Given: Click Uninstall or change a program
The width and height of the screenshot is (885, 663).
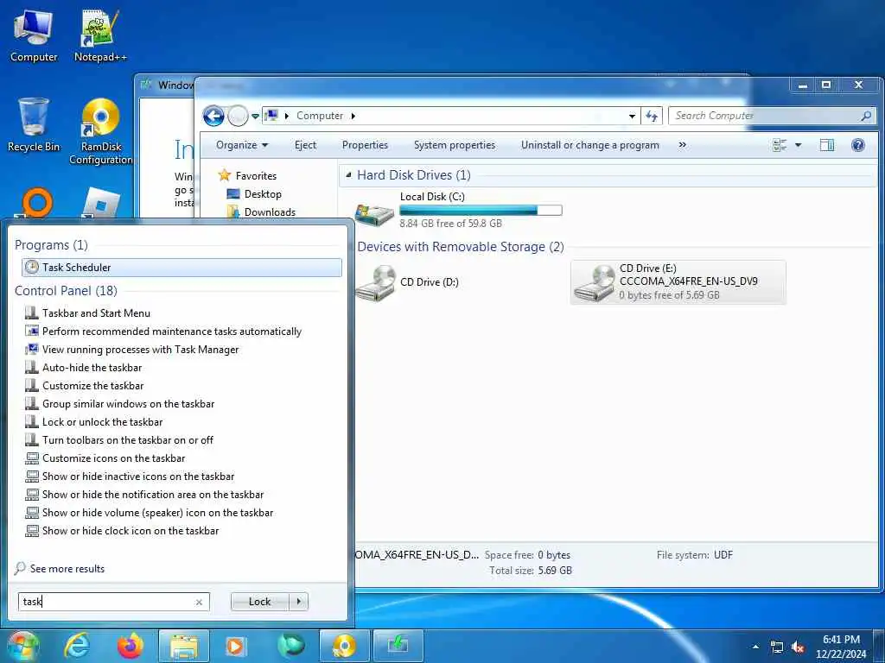Looking at the screenshot, I should click(x=589, y=145).
